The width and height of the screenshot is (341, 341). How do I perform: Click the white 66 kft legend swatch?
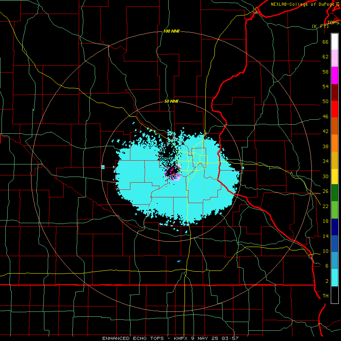pyautogui.click(x=335, y=42)
